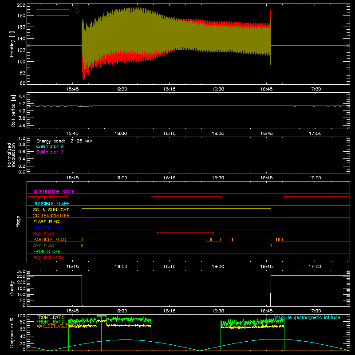This screenshot has height=355, width=355.
Task: Click the ATTENUATOR_STATE flag label
Action: (54, 192)
